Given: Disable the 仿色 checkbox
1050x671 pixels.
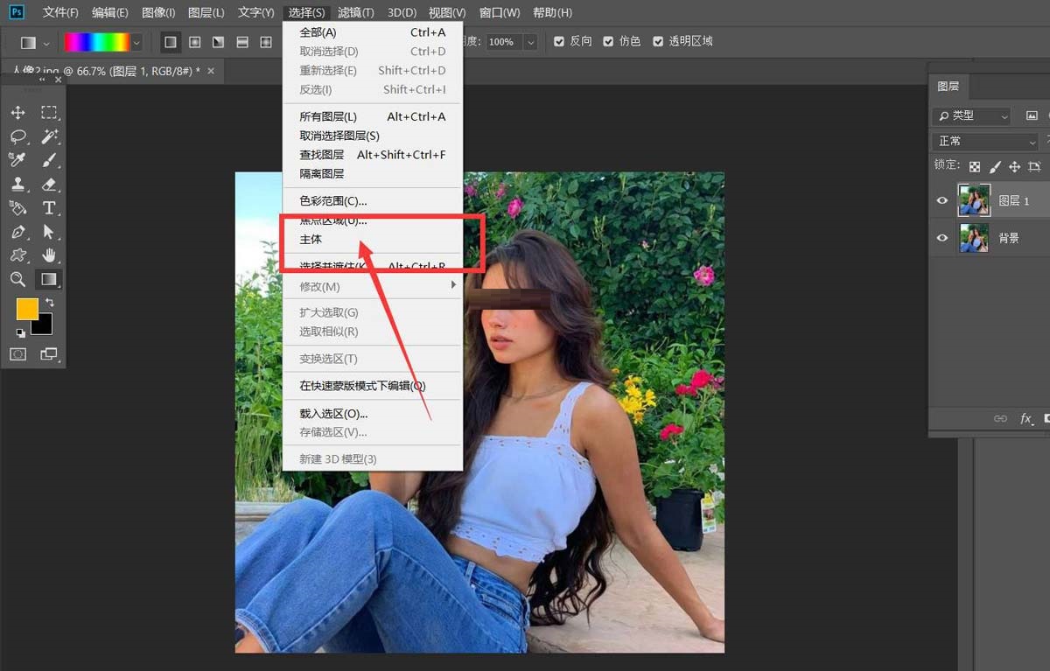Looking at the screenshot, I should point(609,40).
